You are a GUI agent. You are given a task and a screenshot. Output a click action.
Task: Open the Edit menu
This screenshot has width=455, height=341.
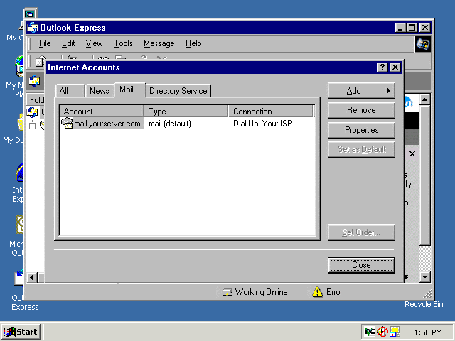[x=68, y=43]
